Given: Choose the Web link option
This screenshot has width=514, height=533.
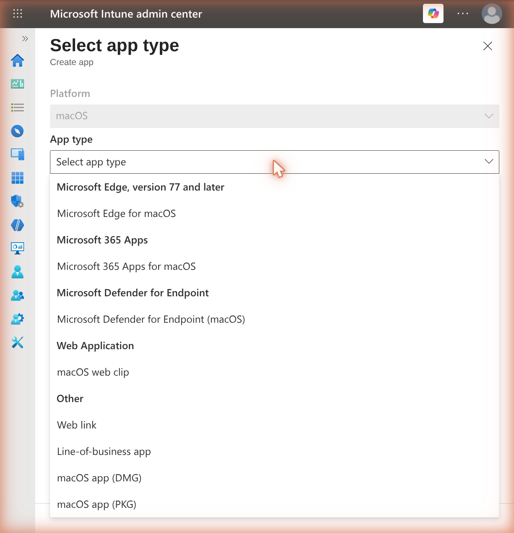Looking at the screenshot, I should [274, 425].
